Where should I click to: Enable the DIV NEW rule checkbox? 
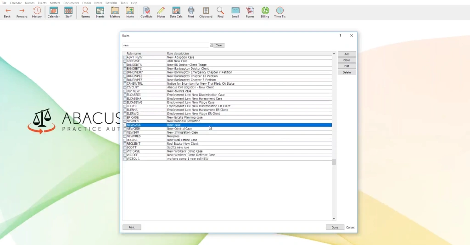125,91
